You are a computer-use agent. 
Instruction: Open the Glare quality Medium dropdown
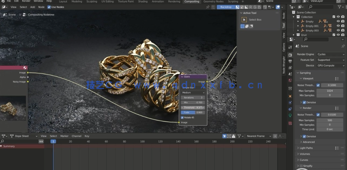(193, 93)
